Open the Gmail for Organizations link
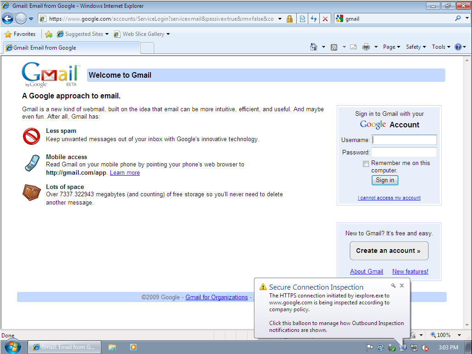 216,297
